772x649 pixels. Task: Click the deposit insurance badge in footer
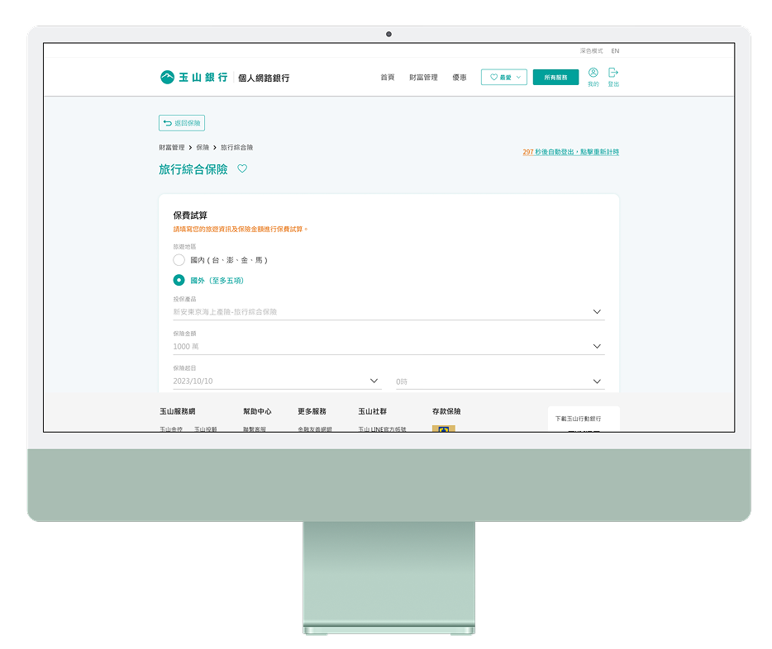pos(443,429)
